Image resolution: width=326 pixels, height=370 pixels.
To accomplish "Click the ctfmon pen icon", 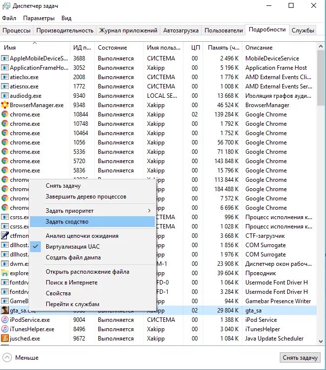I will point(5,236).
